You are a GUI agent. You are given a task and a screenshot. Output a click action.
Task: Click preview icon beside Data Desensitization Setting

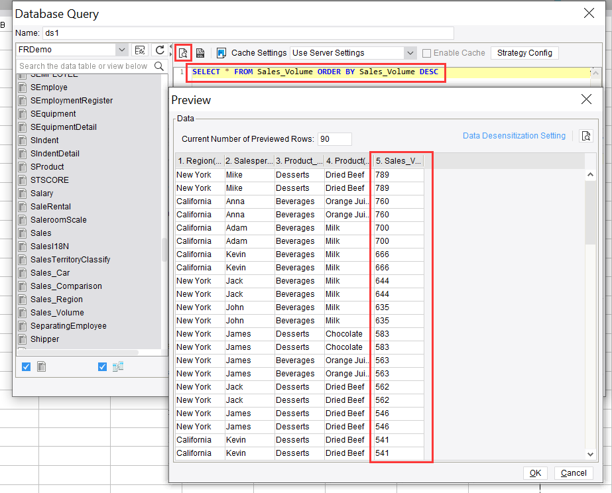tap(586, 136)
